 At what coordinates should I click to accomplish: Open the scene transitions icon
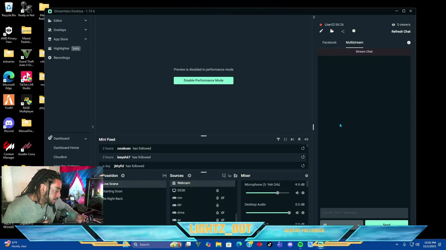point(164,176)
